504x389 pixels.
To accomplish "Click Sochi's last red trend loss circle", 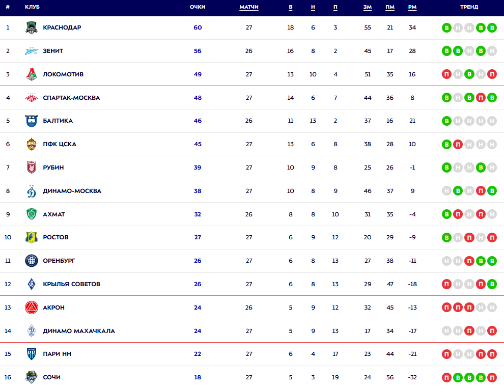I will [492, 377].
